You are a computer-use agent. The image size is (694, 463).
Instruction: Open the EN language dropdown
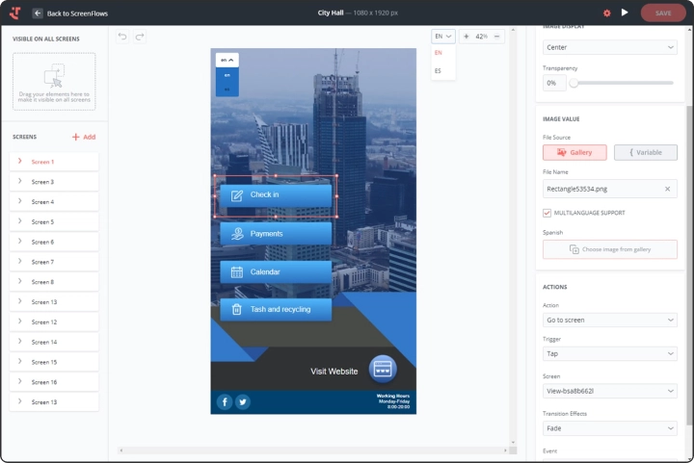point(443,37)
